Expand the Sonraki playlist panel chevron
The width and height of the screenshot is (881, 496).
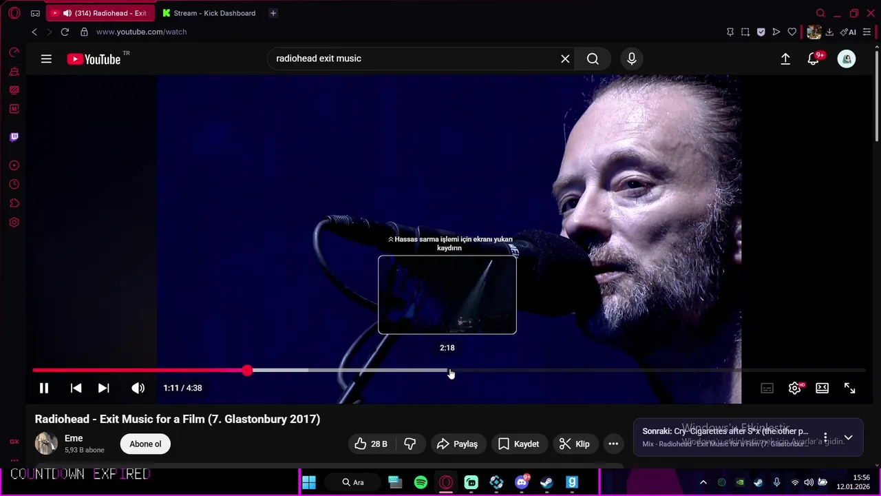coord(848,437)
